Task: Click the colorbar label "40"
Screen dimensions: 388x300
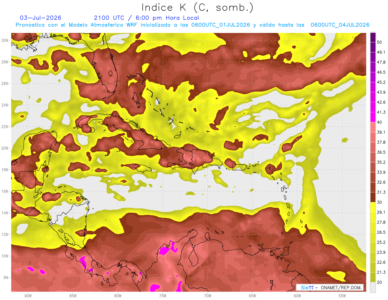Action: point(380,122)
